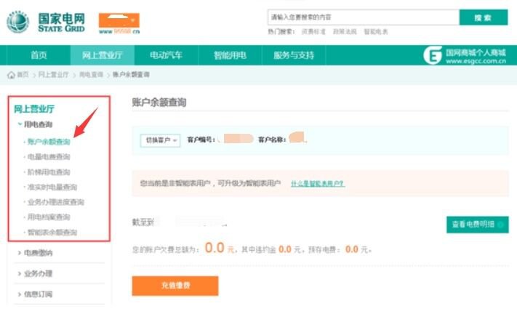Click the State Grid logo icon
The width and height of the screenshot is (517, 322).
pos(18,23)
